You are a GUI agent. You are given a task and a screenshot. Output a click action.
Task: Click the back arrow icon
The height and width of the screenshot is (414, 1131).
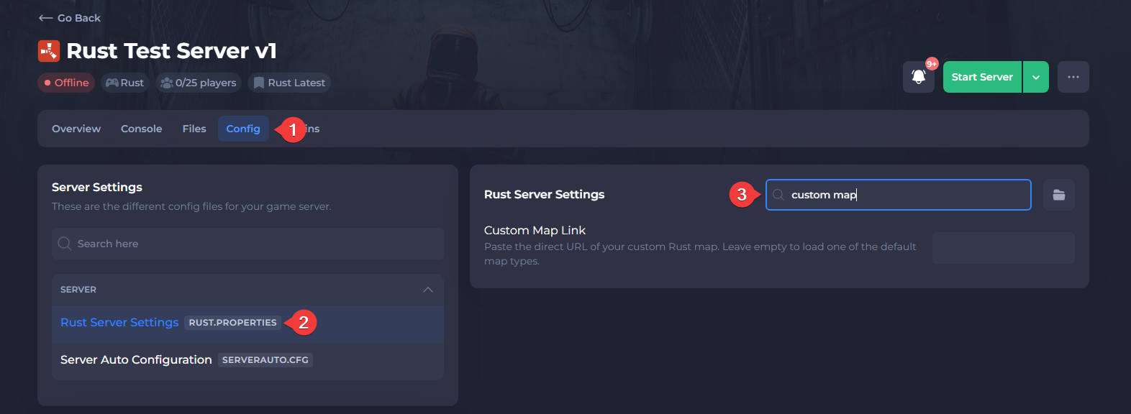45,18
